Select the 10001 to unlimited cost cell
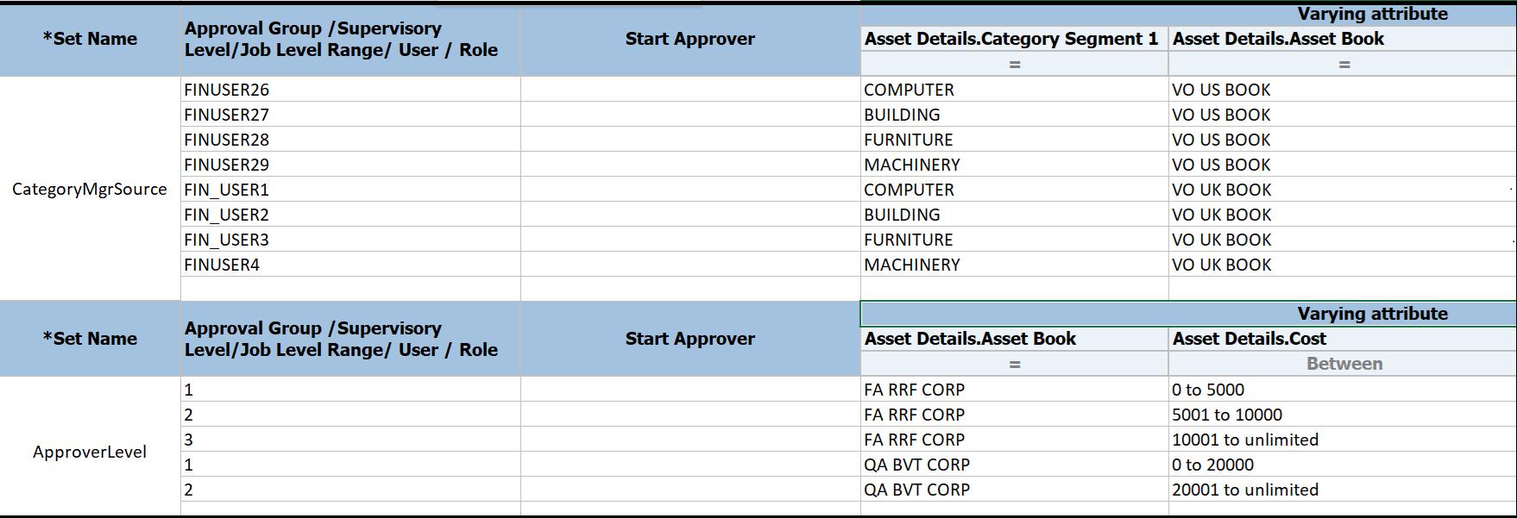Viewport: 1517px width, 518px height. 1343,440
